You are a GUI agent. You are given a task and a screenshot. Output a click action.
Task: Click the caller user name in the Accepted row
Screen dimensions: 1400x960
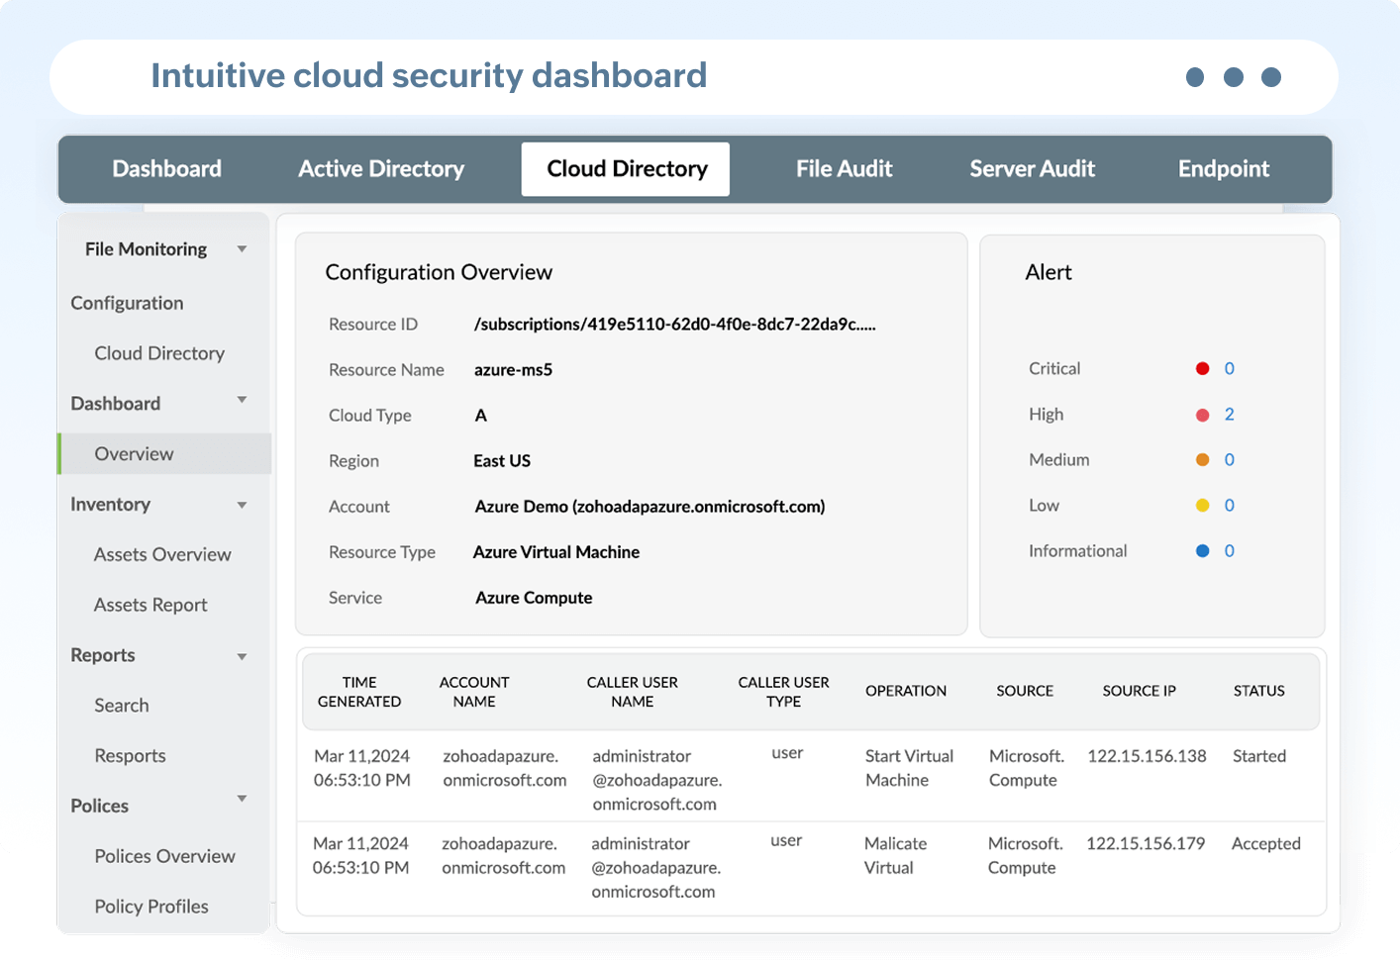coord(655,867)
